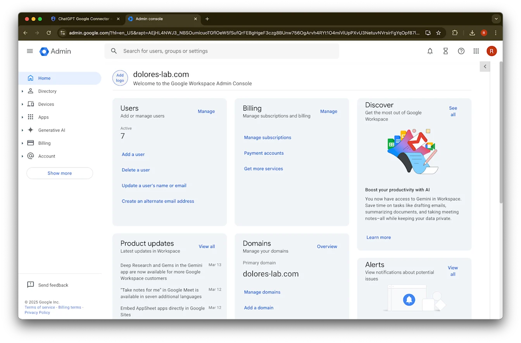
Task: Click Get more services
Action: click(x=264, y=169)
